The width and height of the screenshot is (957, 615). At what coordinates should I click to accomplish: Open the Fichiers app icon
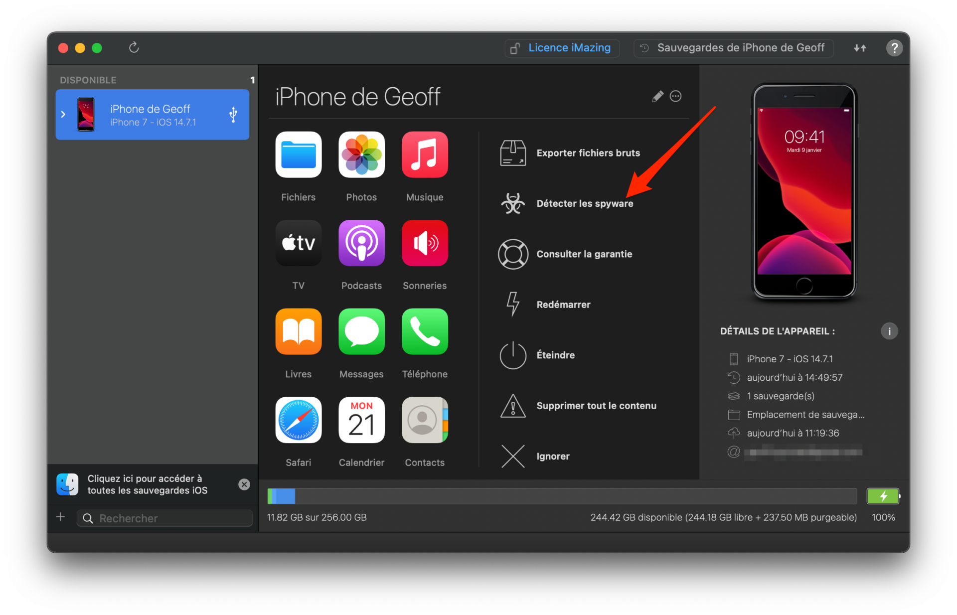(x=298, y=154)
